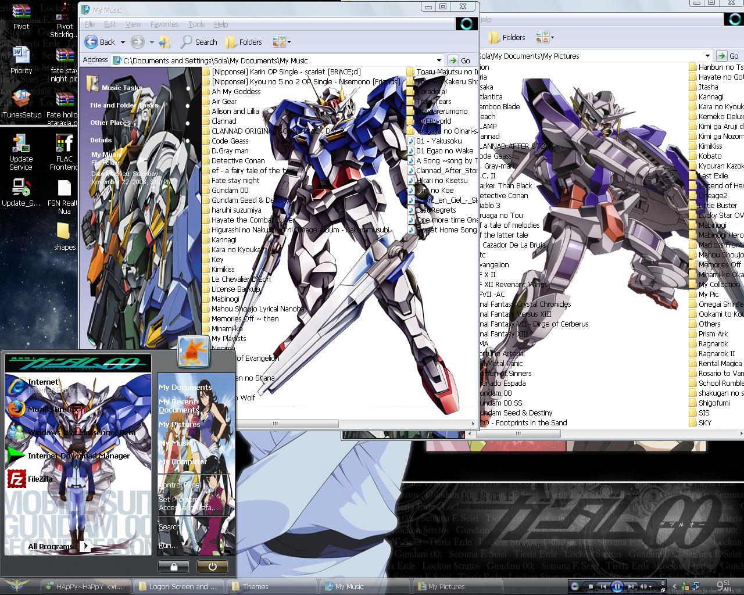Click the Start button on the taskbar
The height and width of the screenshot is (595, 744).
(16, 586)
